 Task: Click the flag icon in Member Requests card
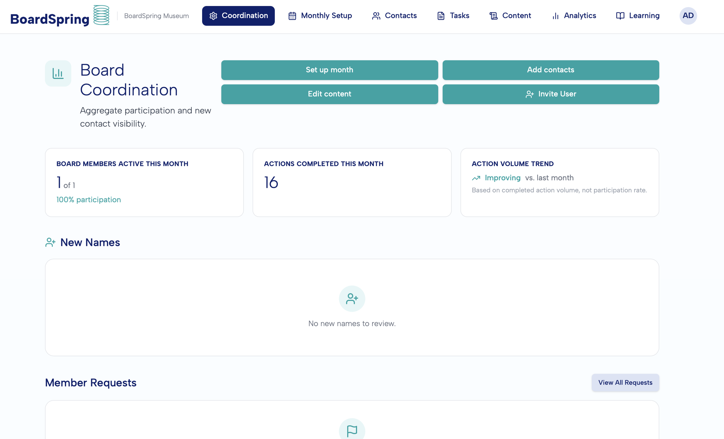coord(352,431)
